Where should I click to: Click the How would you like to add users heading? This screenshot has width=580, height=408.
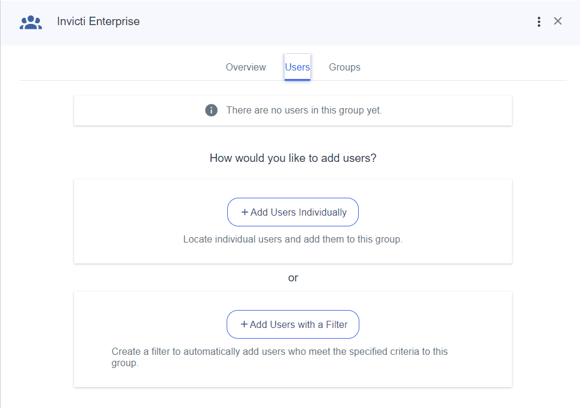[x=292, y=158]
